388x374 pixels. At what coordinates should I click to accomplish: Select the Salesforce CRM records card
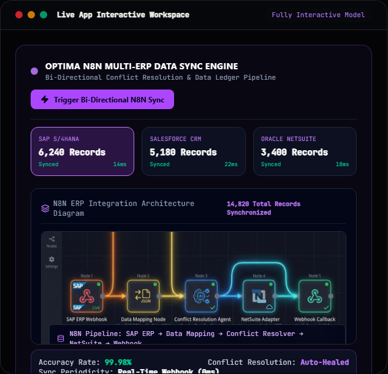194,151
